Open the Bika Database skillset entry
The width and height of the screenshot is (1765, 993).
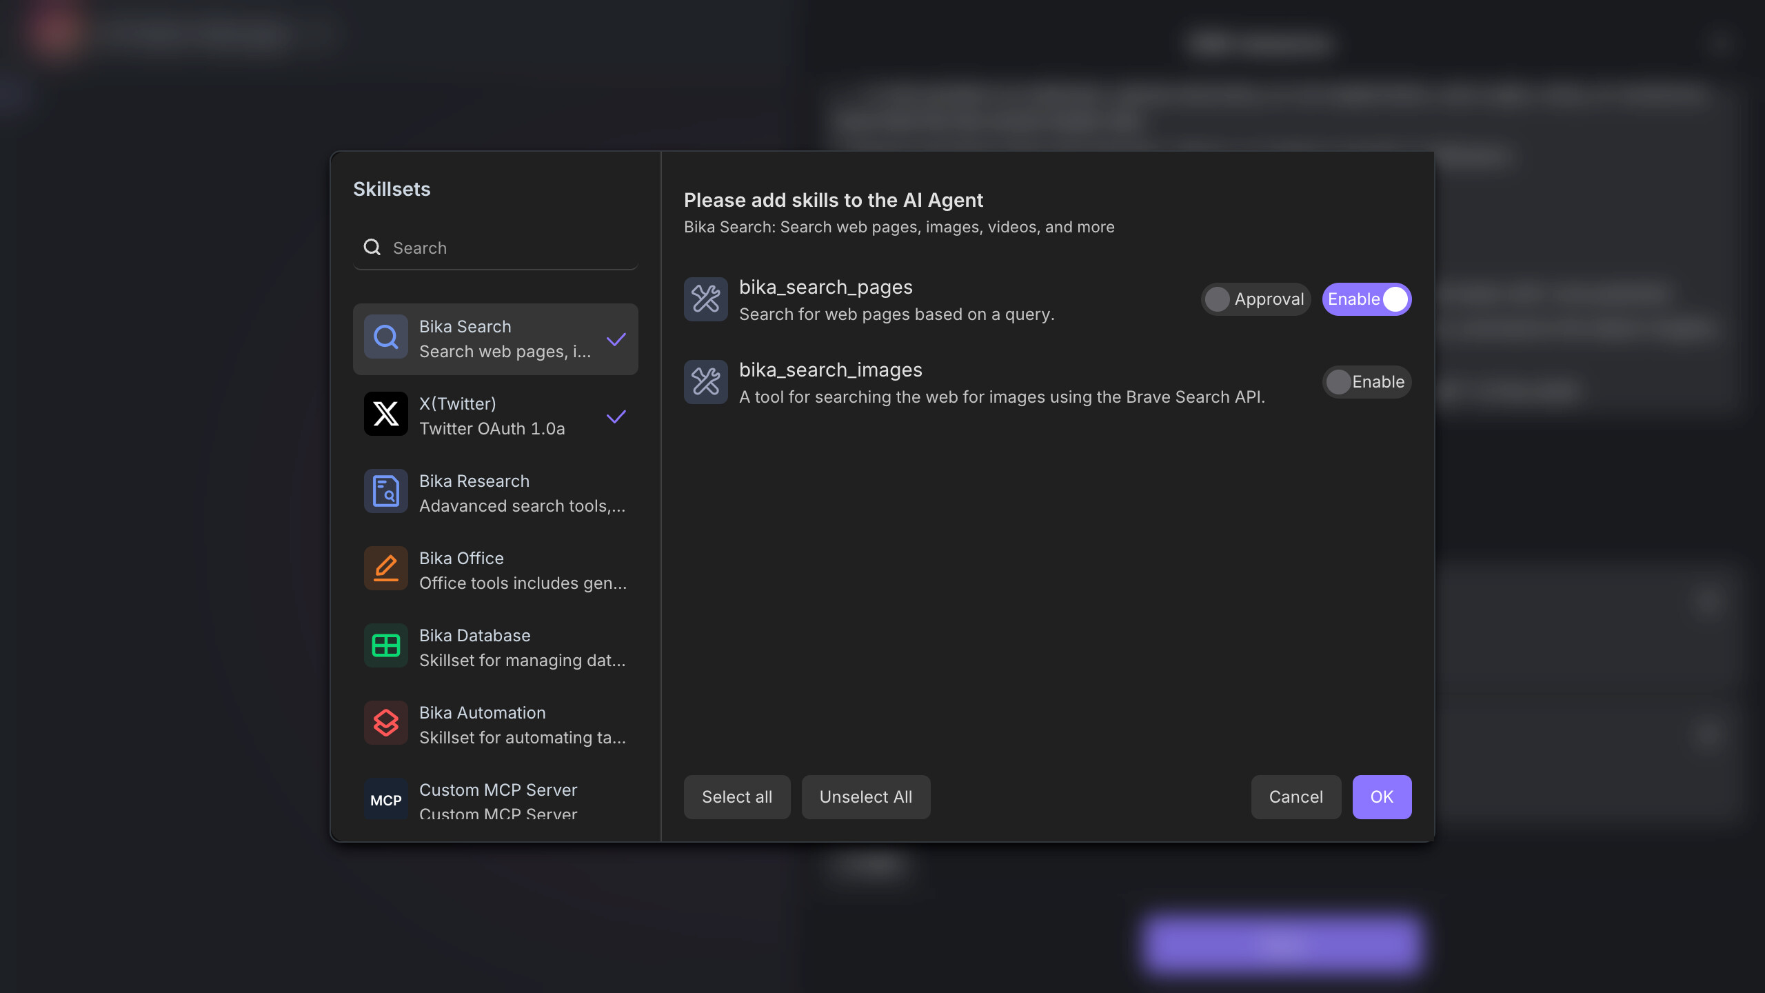click(x=495, y=648)
